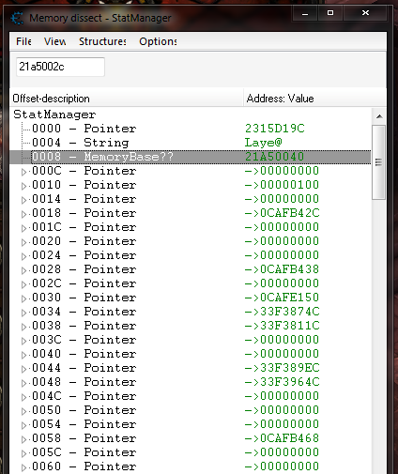Viewport: 398px width, 474px height.
Task: Click the vertical scrollbar thumb
Action: click(x=379, y=162)
